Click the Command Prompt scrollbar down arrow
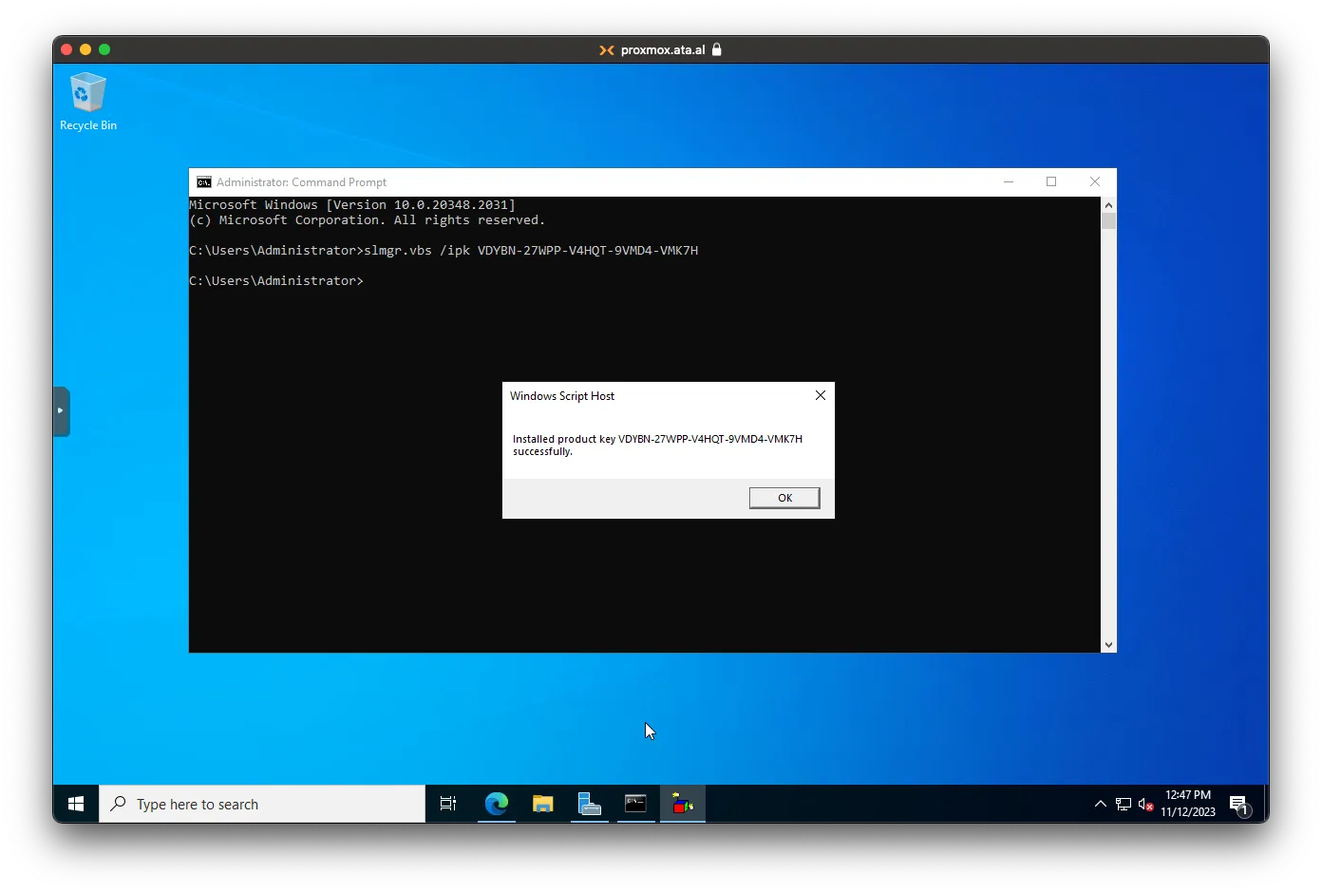This screenshot has height=893, width=1322. click(x=1108, y=645)
